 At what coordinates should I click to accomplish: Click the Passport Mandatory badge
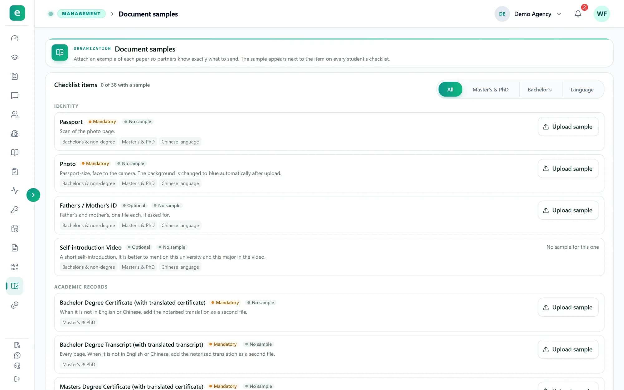[102, 121]
